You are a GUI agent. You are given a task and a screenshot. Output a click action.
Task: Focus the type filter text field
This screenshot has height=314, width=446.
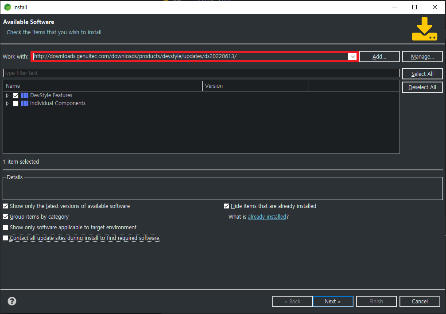pyautogui.click(x=201, y=73)
